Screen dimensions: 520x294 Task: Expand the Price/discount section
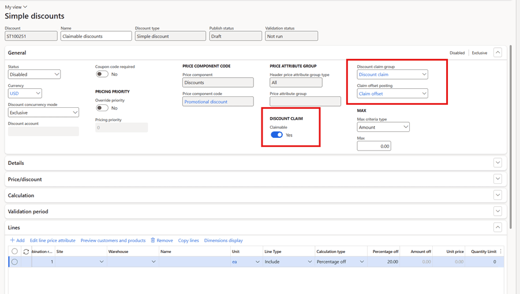click(498, 179)
